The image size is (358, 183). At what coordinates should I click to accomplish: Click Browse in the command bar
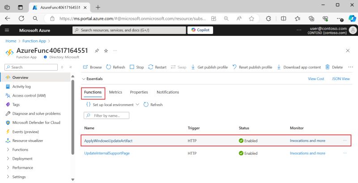(92, 67)
